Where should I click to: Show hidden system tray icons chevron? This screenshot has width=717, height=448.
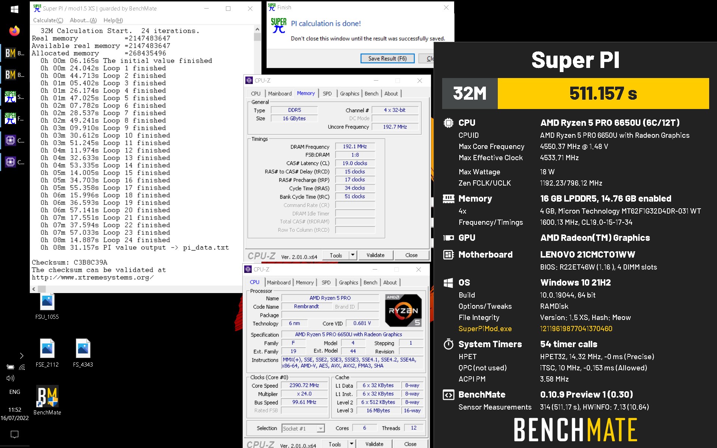pyautogui.click(x=21, y=355)
